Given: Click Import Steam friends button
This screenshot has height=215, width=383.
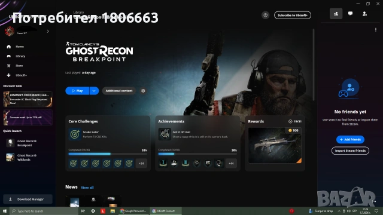Looking at the screenshot, I should pyautogui.click(x=350, y=150).
